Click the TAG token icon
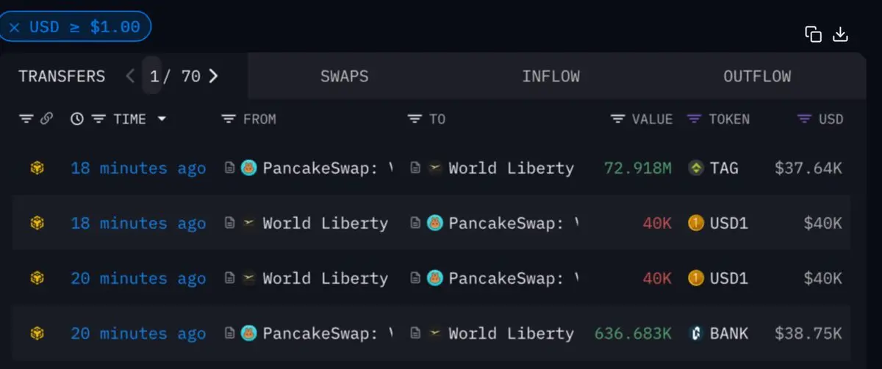This screenshot has width=882, height=369. tap(695, 168)
